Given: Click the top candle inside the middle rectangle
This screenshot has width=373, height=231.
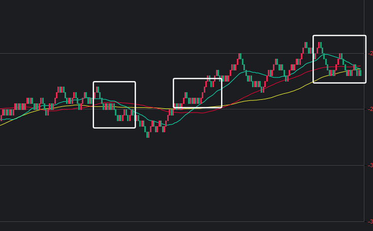Looking at the screenshot, I should [209, 79].
